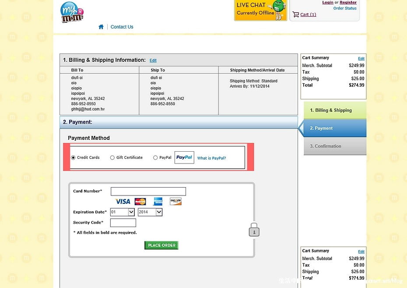Click the PayPal logo button
Viewport: 407px width, 288px height.
[184, 157]
